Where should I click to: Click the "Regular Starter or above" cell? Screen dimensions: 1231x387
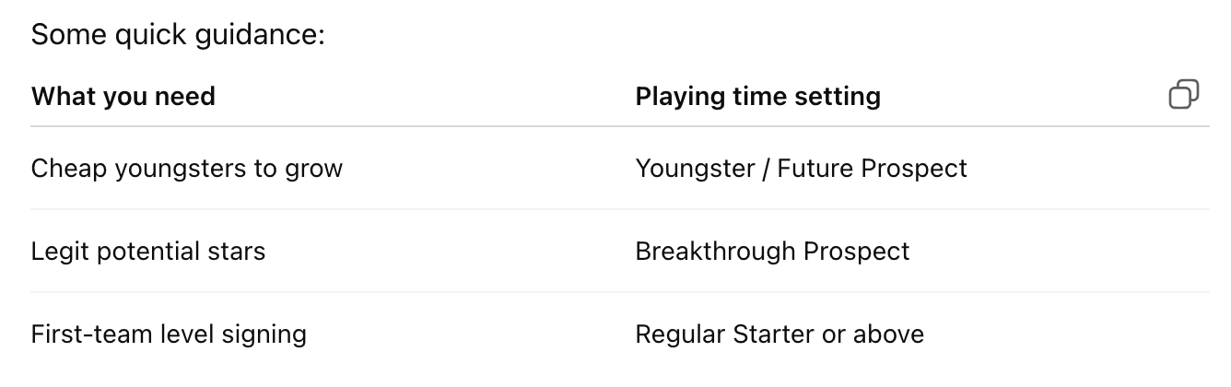[780, 334]
